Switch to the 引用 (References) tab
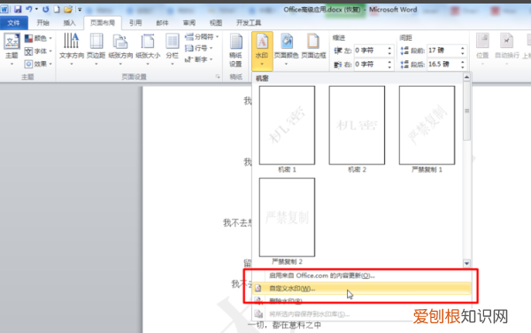The image size is (531, 333). tap(135, 23)
